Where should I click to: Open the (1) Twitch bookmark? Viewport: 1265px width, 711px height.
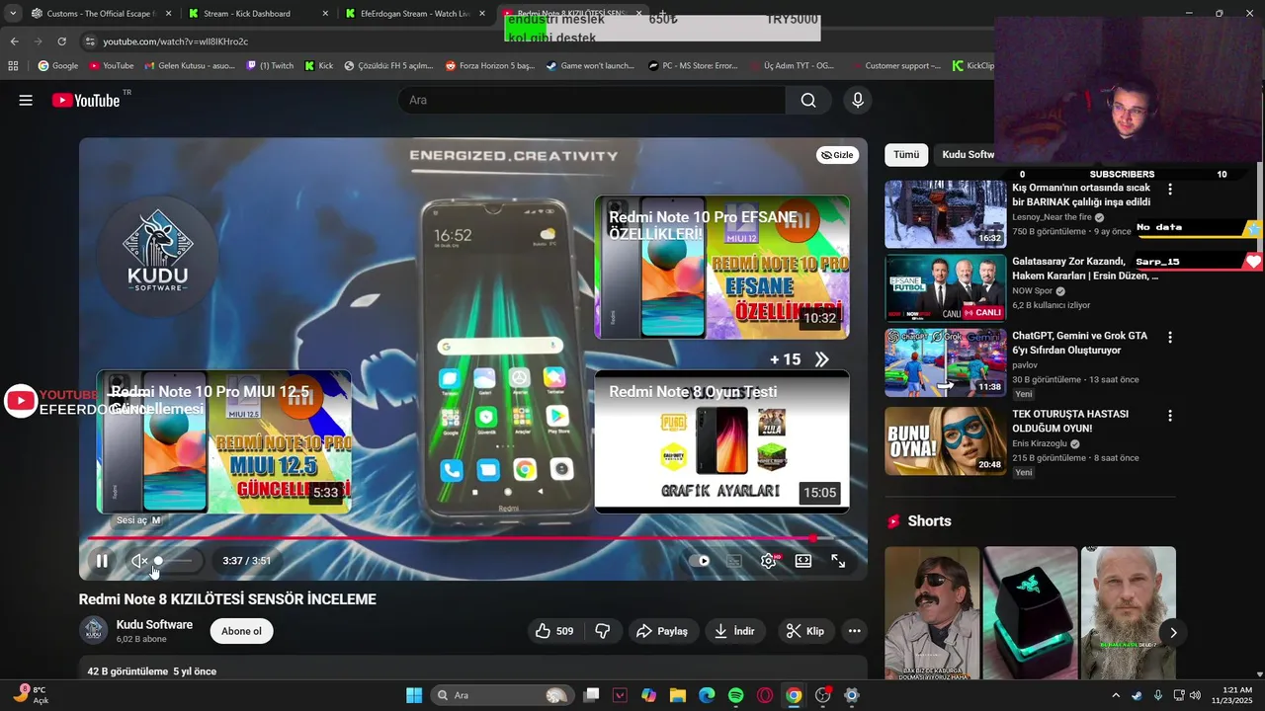click(x=270, y=66)
